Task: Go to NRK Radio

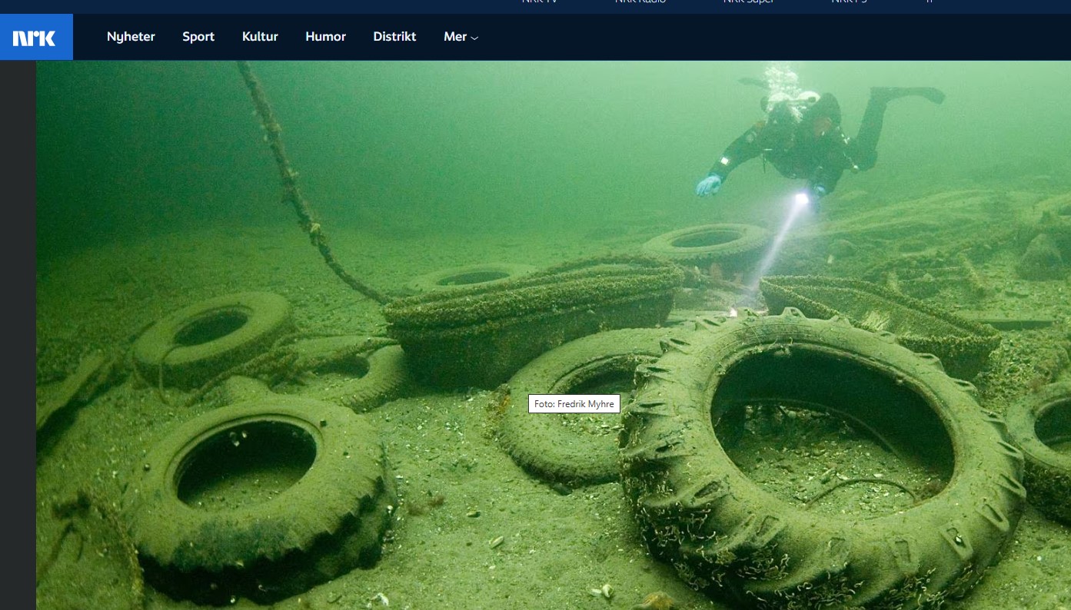Action: tap(640, 3)
